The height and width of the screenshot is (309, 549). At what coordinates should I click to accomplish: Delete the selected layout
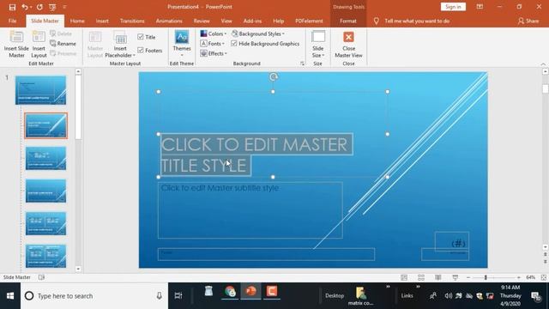(61, 33)
